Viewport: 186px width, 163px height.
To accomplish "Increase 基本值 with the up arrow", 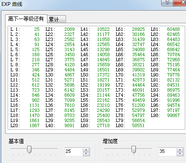I will click(x=86, y=149).
